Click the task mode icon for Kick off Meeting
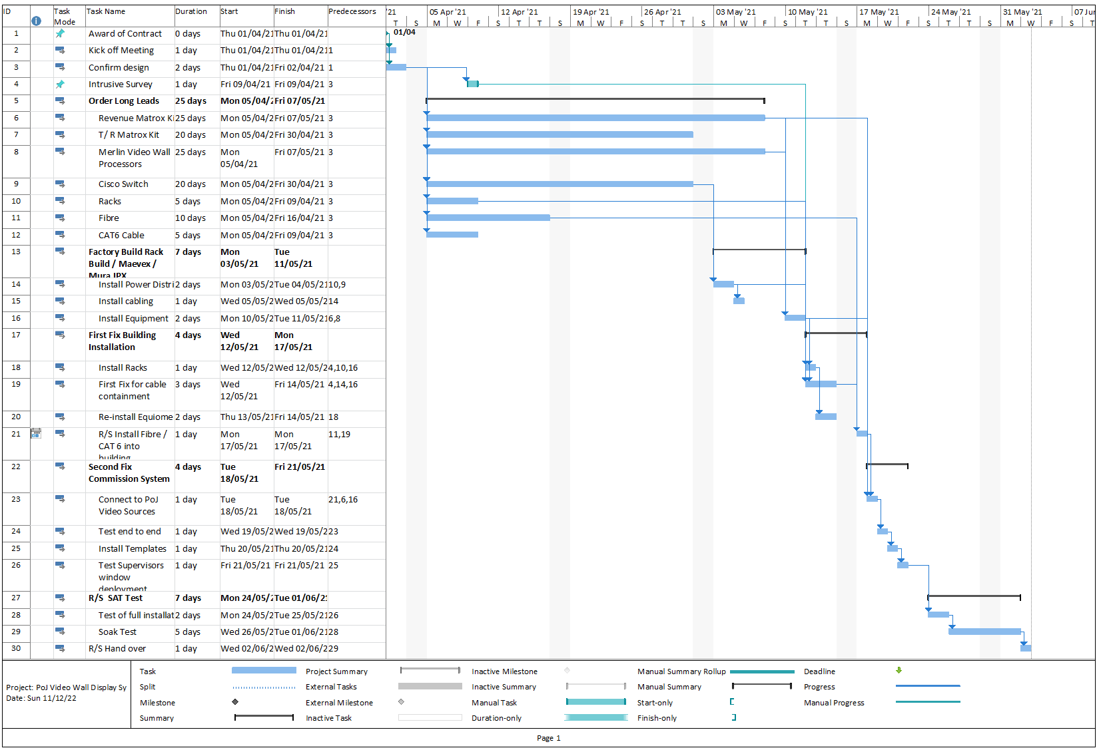The image size is (1101, 754). 60,50
